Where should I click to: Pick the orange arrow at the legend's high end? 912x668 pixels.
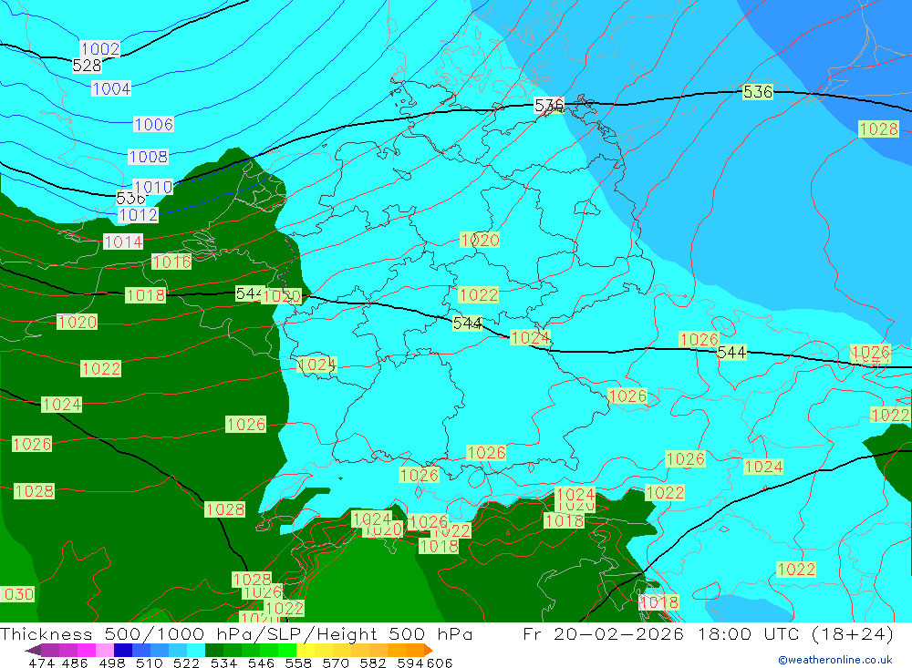pyautogui.click(x=429, y=650)
